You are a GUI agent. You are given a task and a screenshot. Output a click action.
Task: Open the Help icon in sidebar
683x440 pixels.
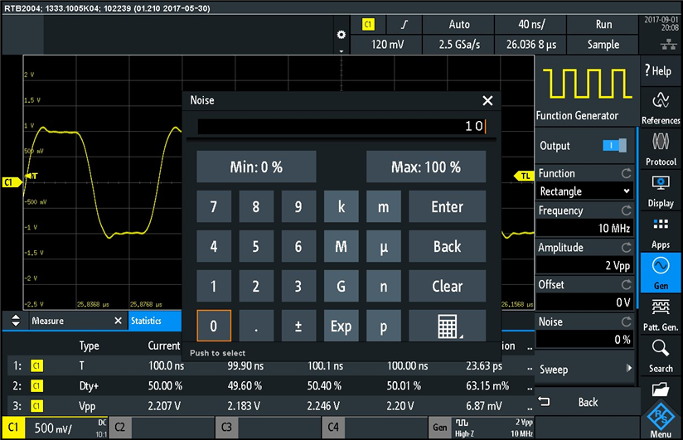pos(661,71)
